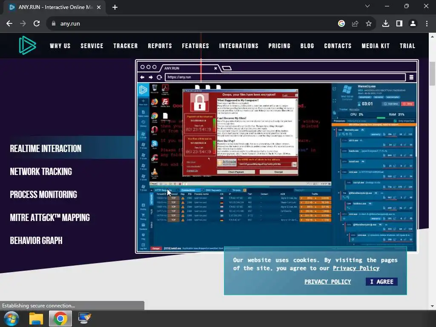The image size is (436, 327).
Task: Open the CONTACTS page
Action: pos(338,46)
